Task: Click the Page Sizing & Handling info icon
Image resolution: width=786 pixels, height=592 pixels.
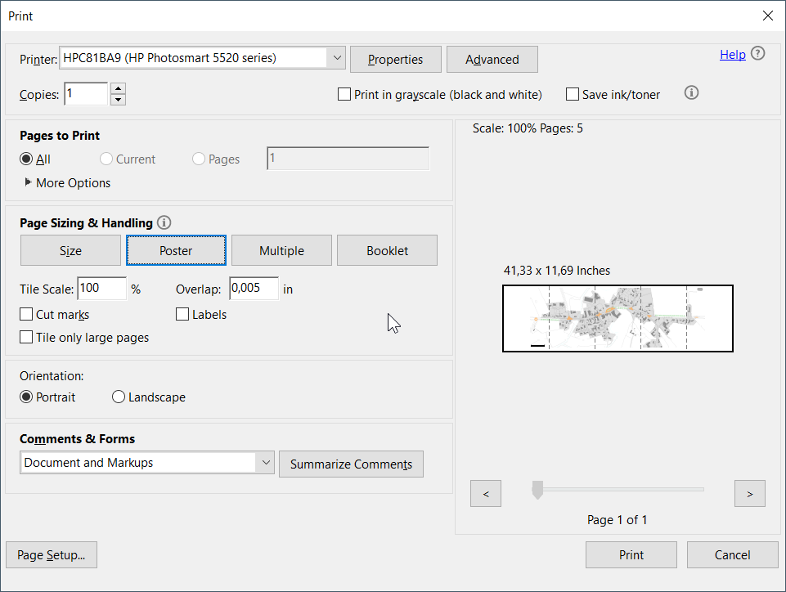Action: tap(164, 222)
